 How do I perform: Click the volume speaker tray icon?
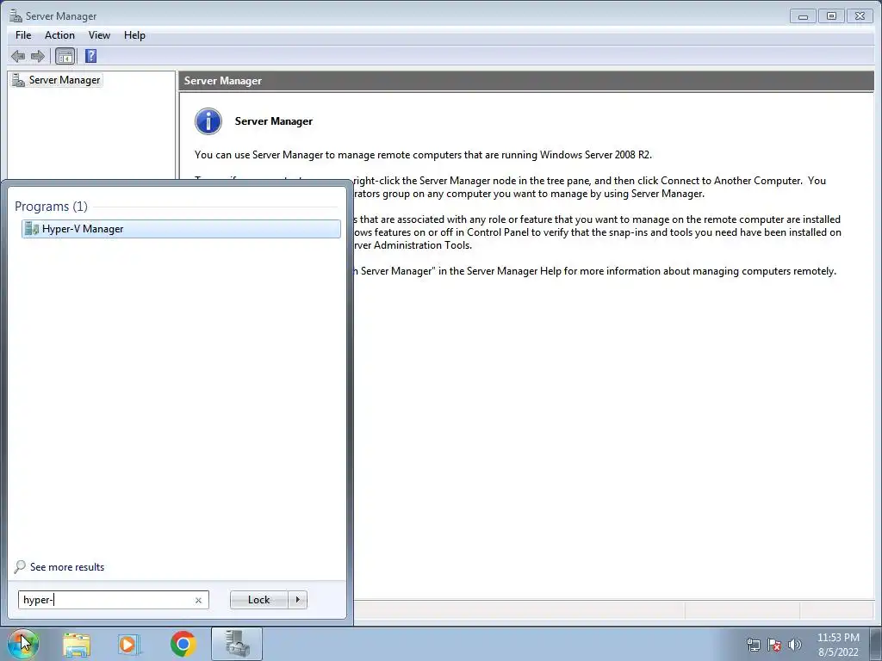point(795,645)
